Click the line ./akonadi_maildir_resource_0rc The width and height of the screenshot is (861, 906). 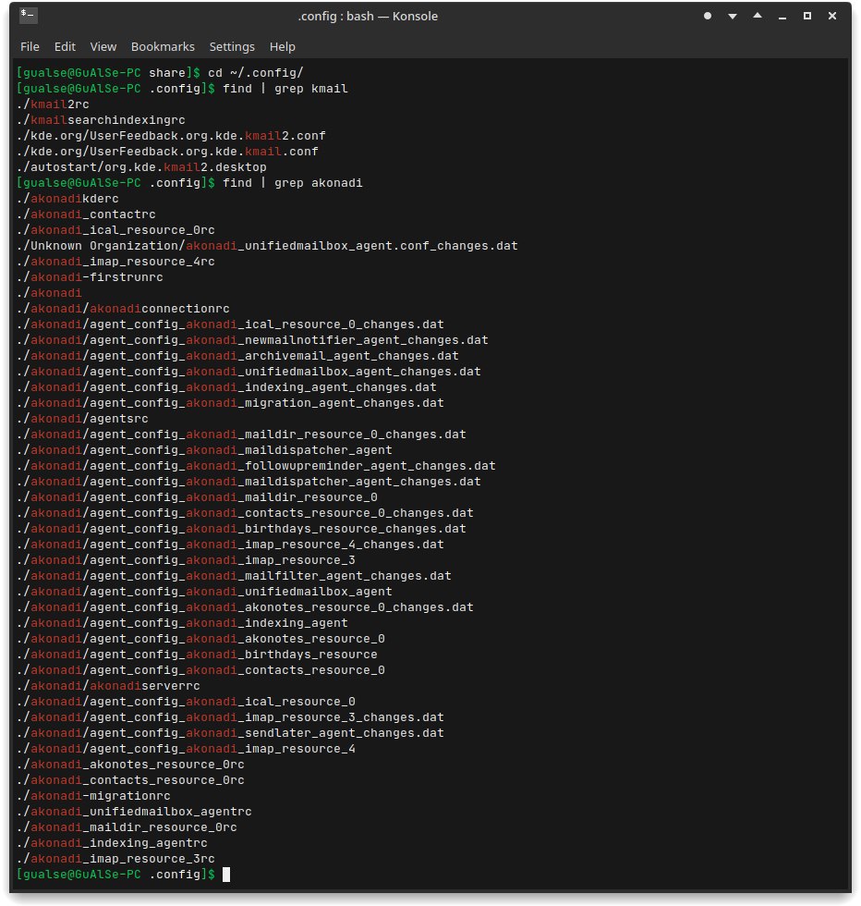pos(127,827)
